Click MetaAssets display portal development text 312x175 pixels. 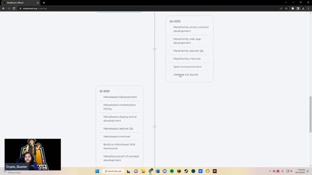(x=120, y=119)
